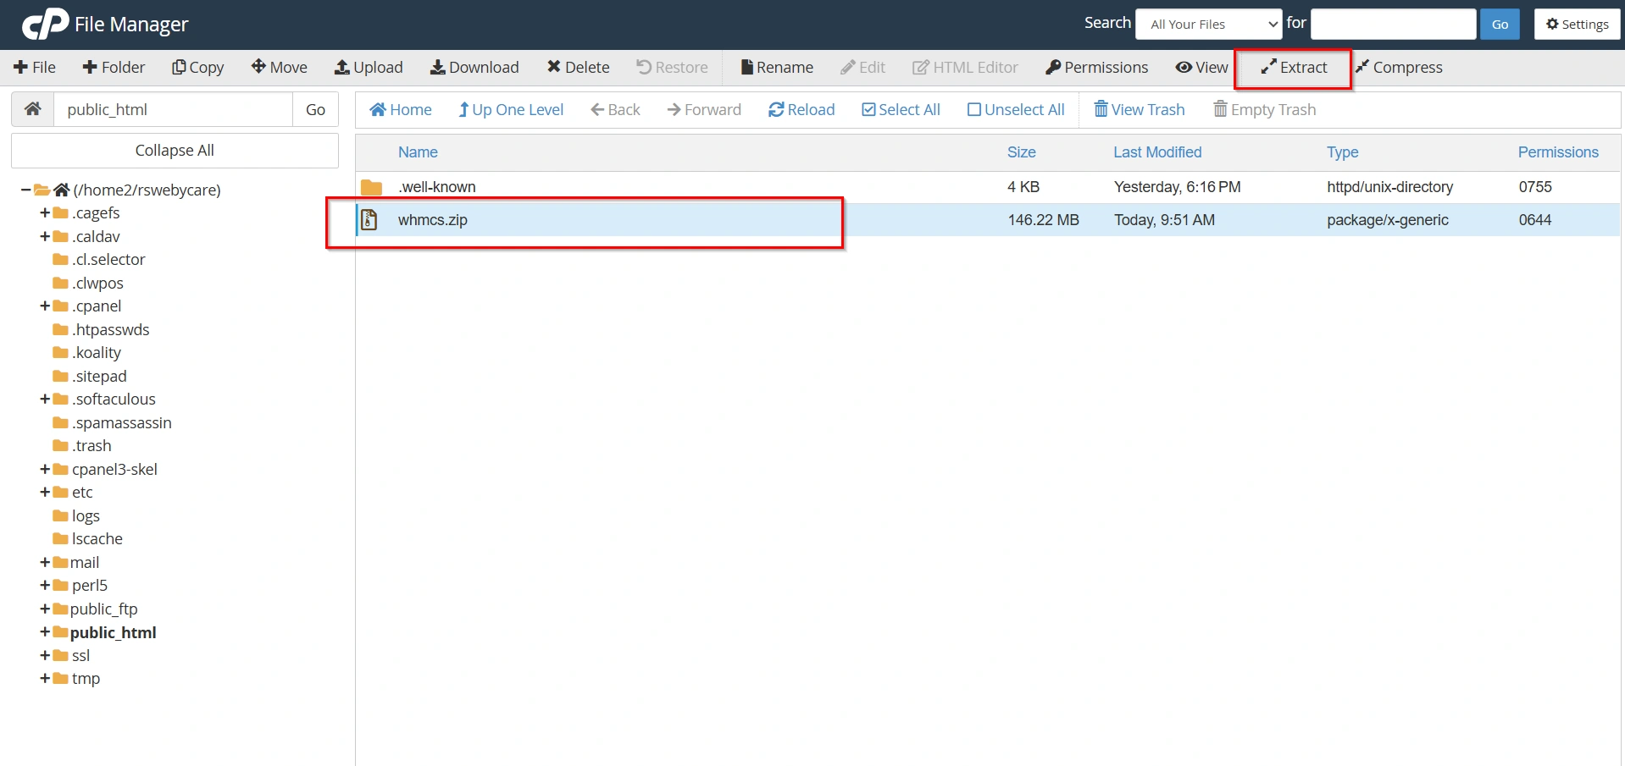Focus the search text field
This screenshot has width=1625, height=766.
[x=1393, y=24]
